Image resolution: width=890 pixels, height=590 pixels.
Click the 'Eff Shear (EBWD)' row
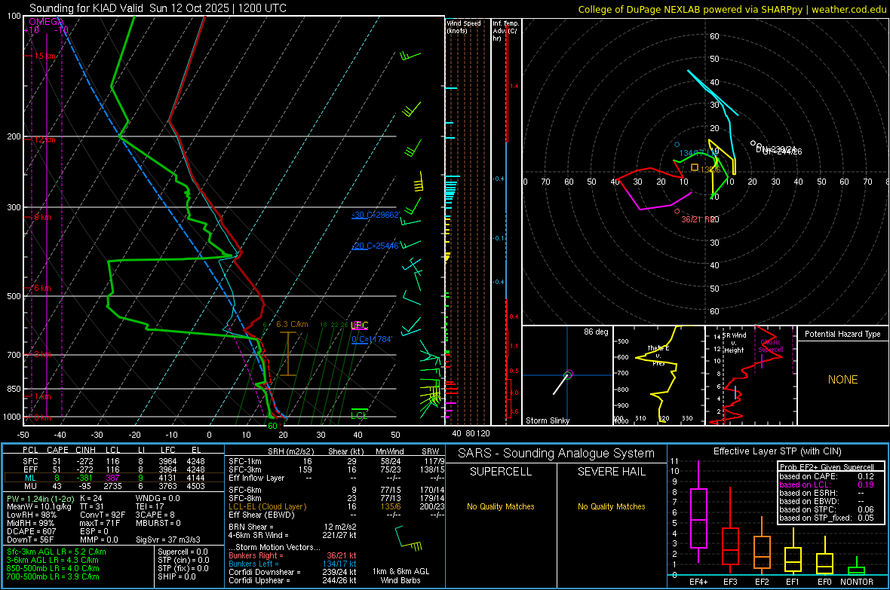pos(336,515)
